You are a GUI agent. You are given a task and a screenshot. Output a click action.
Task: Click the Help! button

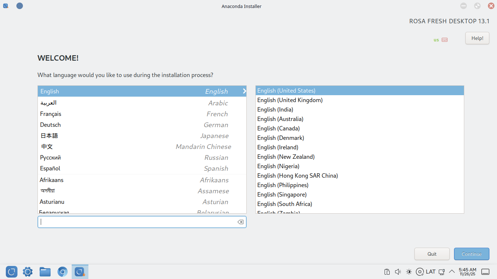[x=477, y=38]
